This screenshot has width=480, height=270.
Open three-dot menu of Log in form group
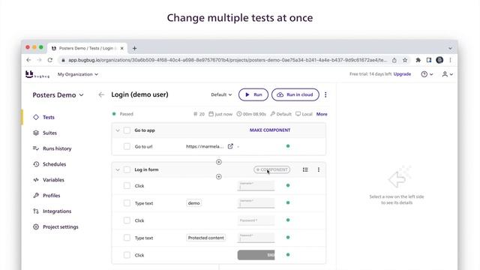318,169
